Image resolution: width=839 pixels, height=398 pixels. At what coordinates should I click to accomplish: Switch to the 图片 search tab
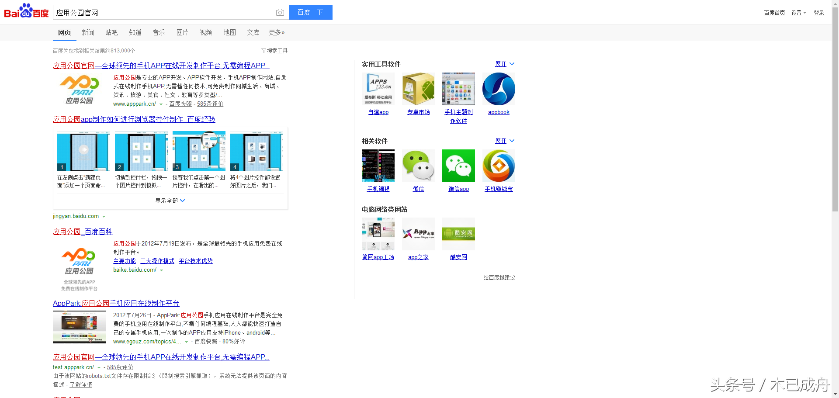pyautogui.click(x=182, y=32)
